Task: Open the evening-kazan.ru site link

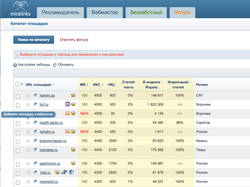Action: pos(53,141)
